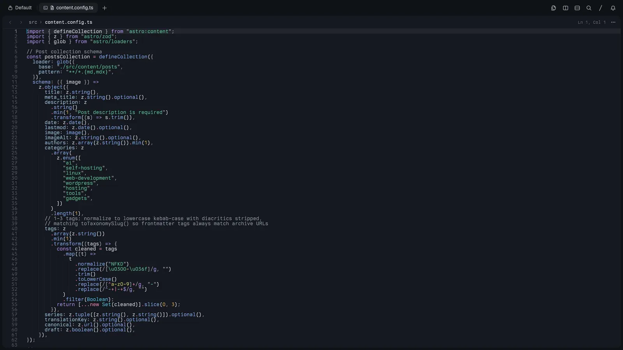623x350 pixels.
Task: Go back with the left arrow navigation icon
Action: point(10,22)
